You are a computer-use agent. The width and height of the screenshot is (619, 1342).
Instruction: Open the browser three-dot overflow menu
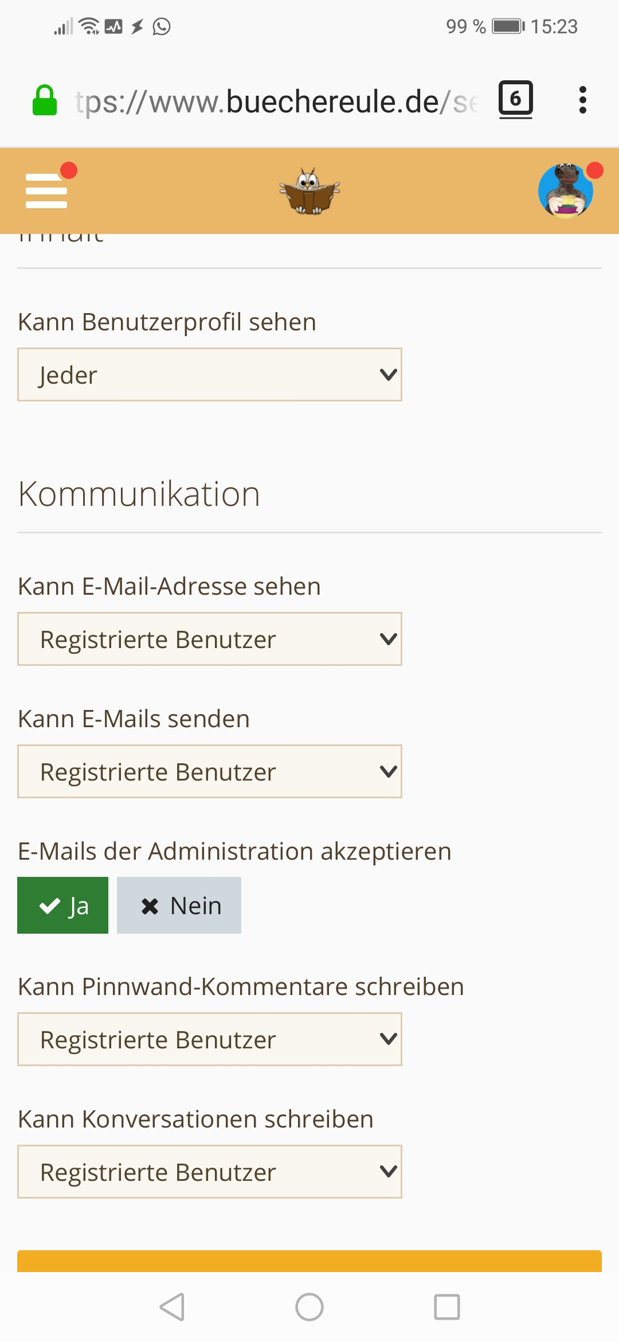[x=582, y=100]
